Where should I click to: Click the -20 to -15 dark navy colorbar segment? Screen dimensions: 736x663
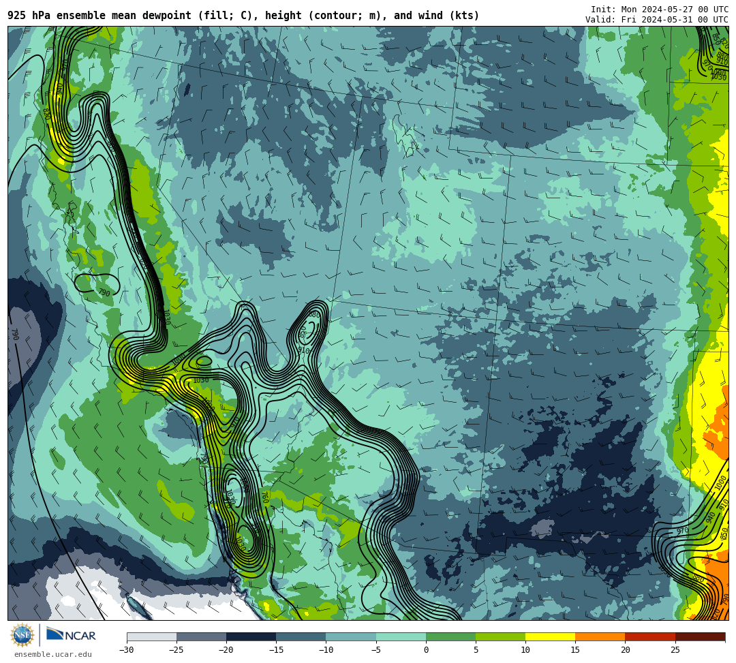[x=251, y=636]
